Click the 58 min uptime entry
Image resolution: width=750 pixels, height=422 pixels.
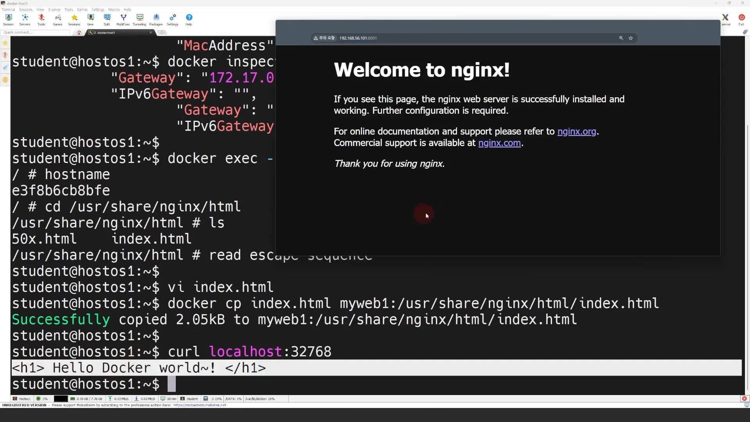(x=169, y=399)
